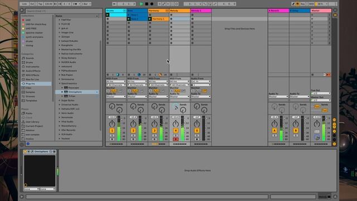Image resolution: width=357 pixels, height=201 pixels.
Task: Open the Sounds category
Action: (30, 58)
